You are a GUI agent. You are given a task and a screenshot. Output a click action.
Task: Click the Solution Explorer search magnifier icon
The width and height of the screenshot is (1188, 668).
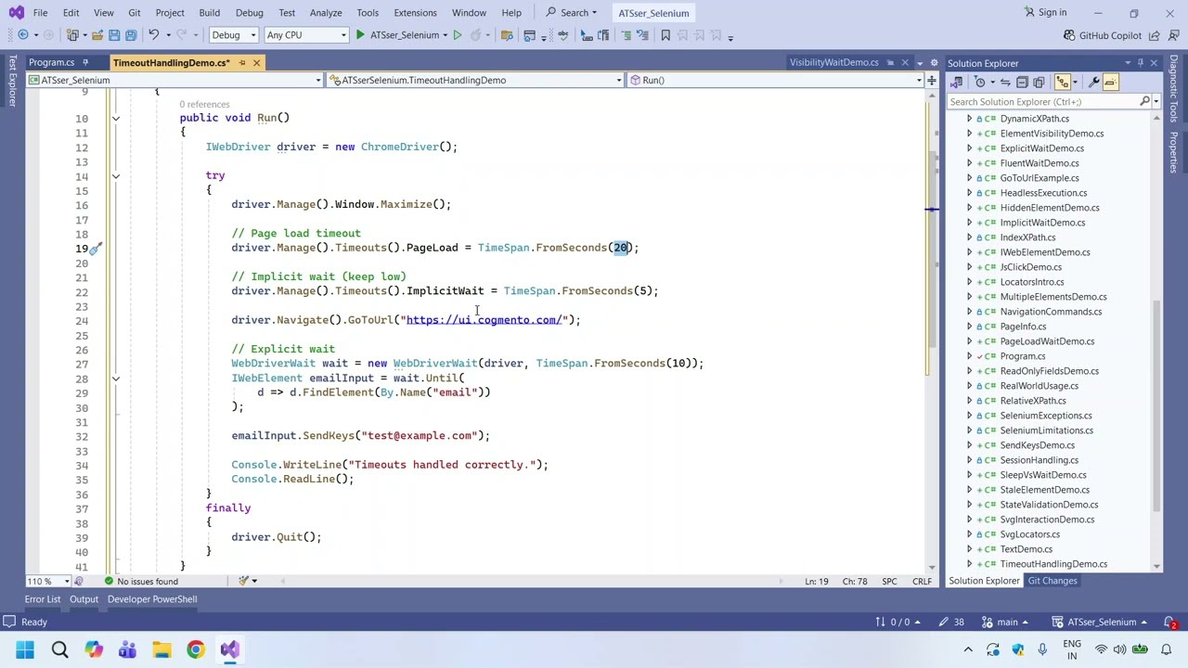(x=1144, y=101)
